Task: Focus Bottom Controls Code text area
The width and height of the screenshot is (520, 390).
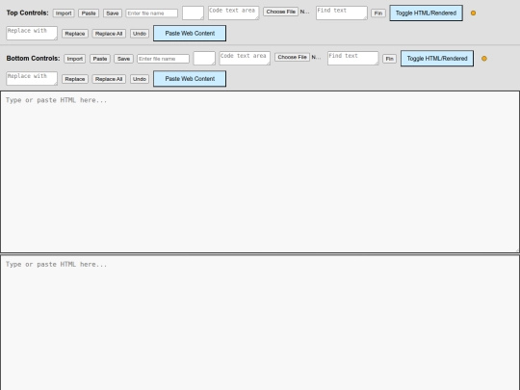Action: tap(245, 59)
